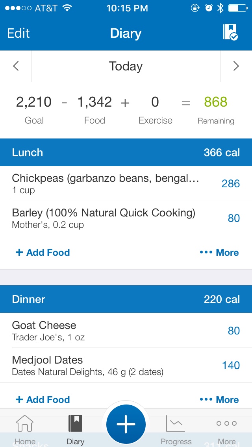Open the Chickpeas food entry
Image resolution: width=252 pixels, height=447 pixels.
tap(126, 183)
